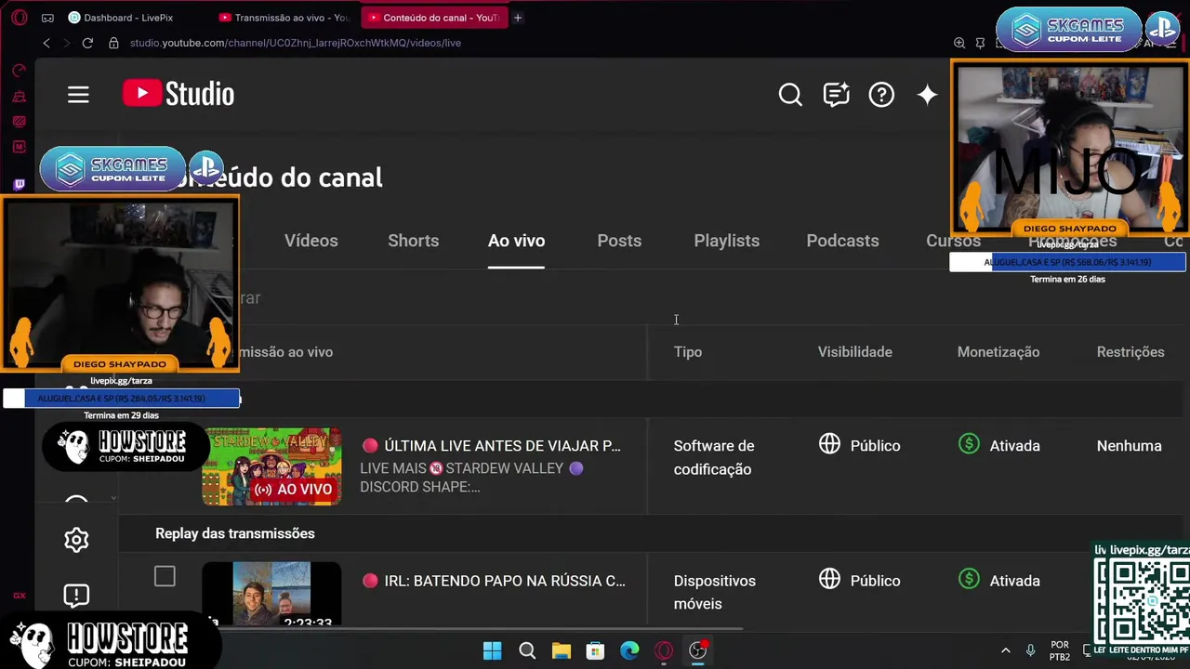Click the sparkle Ask Studio icon
Image resolution: width=1190 pixels, height=669 pixels.
tap(927, 94)
